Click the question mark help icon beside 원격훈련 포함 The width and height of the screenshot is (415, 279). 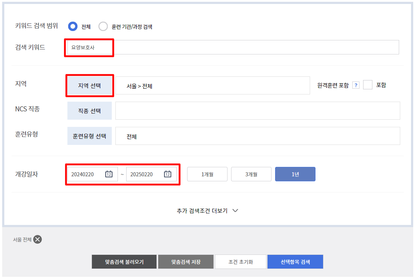pos(355,85)
